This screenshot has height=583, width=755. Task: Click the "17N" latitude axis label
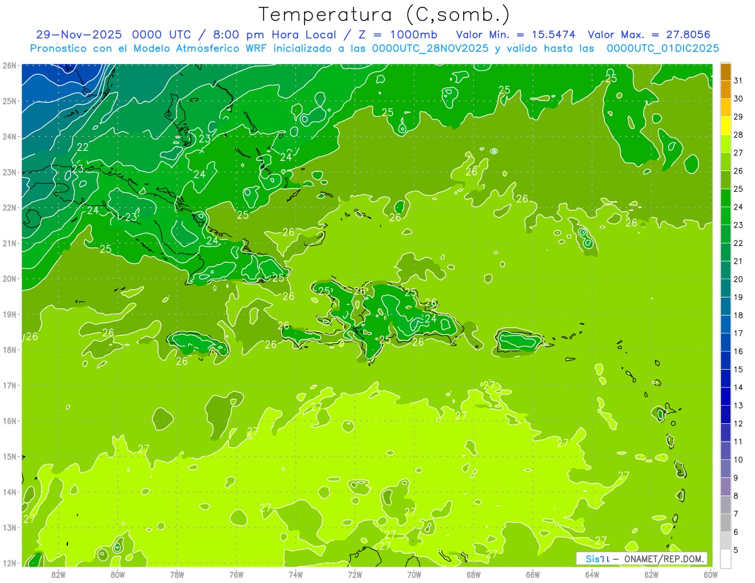point(9,385)
